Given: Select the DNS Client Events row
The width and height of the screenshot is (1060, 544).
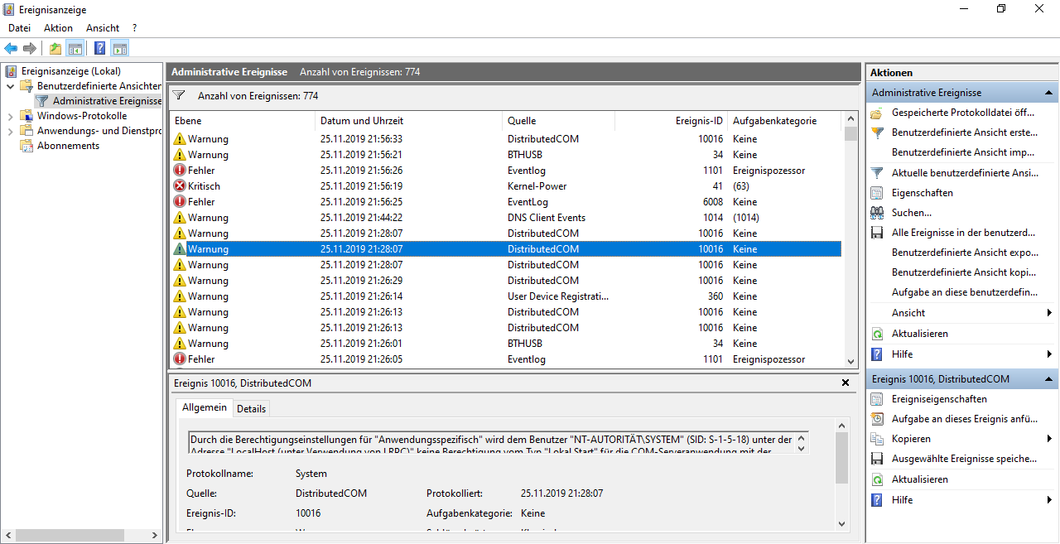Looking at the screenshot, I should tap(505, 218).
